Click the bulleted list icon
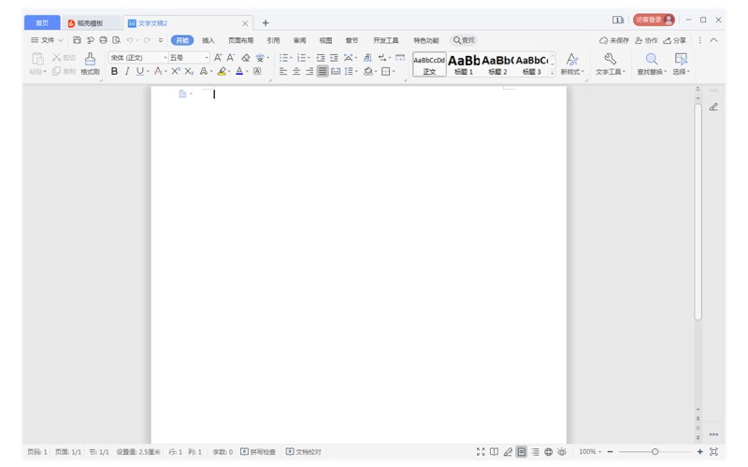Image resolution: width=748 pixels, height=467 pixels. pyautogui.click(x=285, y=58)
